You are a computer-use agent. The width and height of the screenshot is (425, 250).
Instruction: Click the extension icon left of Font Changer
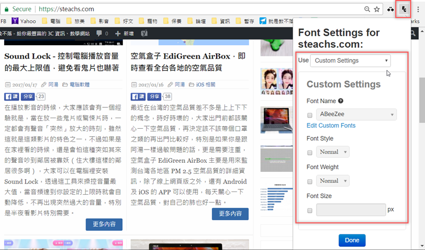pos(390,9)
